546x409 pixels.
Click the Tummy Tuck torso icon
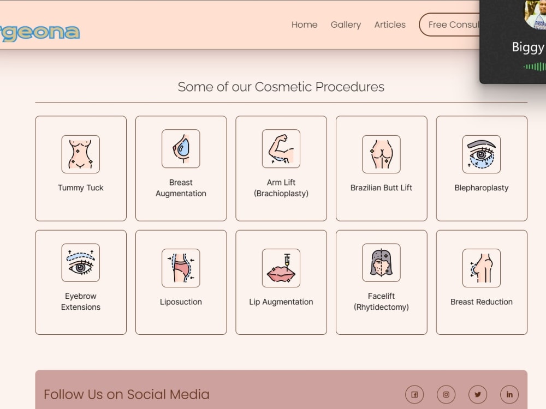click(x=80, y=154)
